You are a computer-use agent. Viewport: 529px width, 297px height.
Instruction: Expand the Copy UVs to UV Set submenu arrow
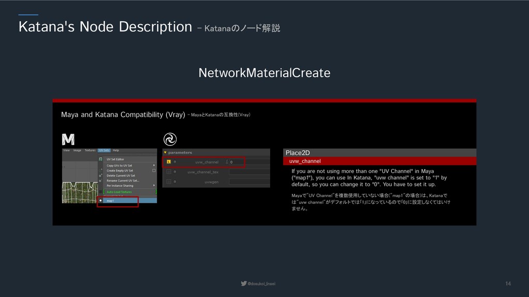(x=154, y=166)
